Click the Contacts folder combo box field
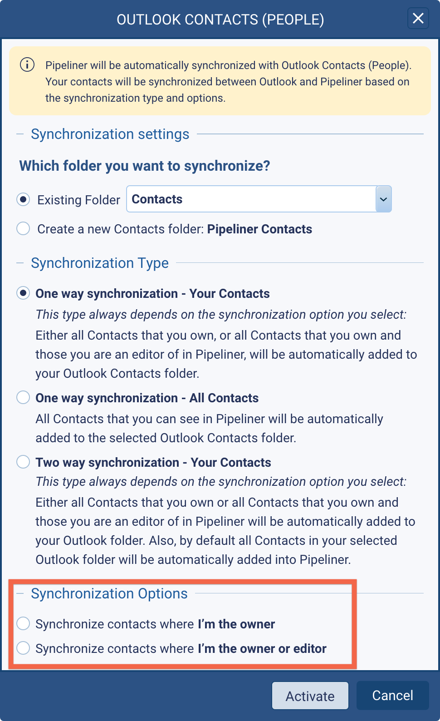The height and width of the screenshot is (721, 440). pos(251,199)
